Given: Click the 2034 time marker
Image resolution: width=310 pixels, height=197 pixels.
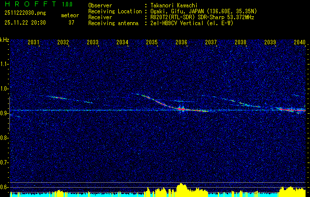Looking at the screenshot, I should (122, 42).
